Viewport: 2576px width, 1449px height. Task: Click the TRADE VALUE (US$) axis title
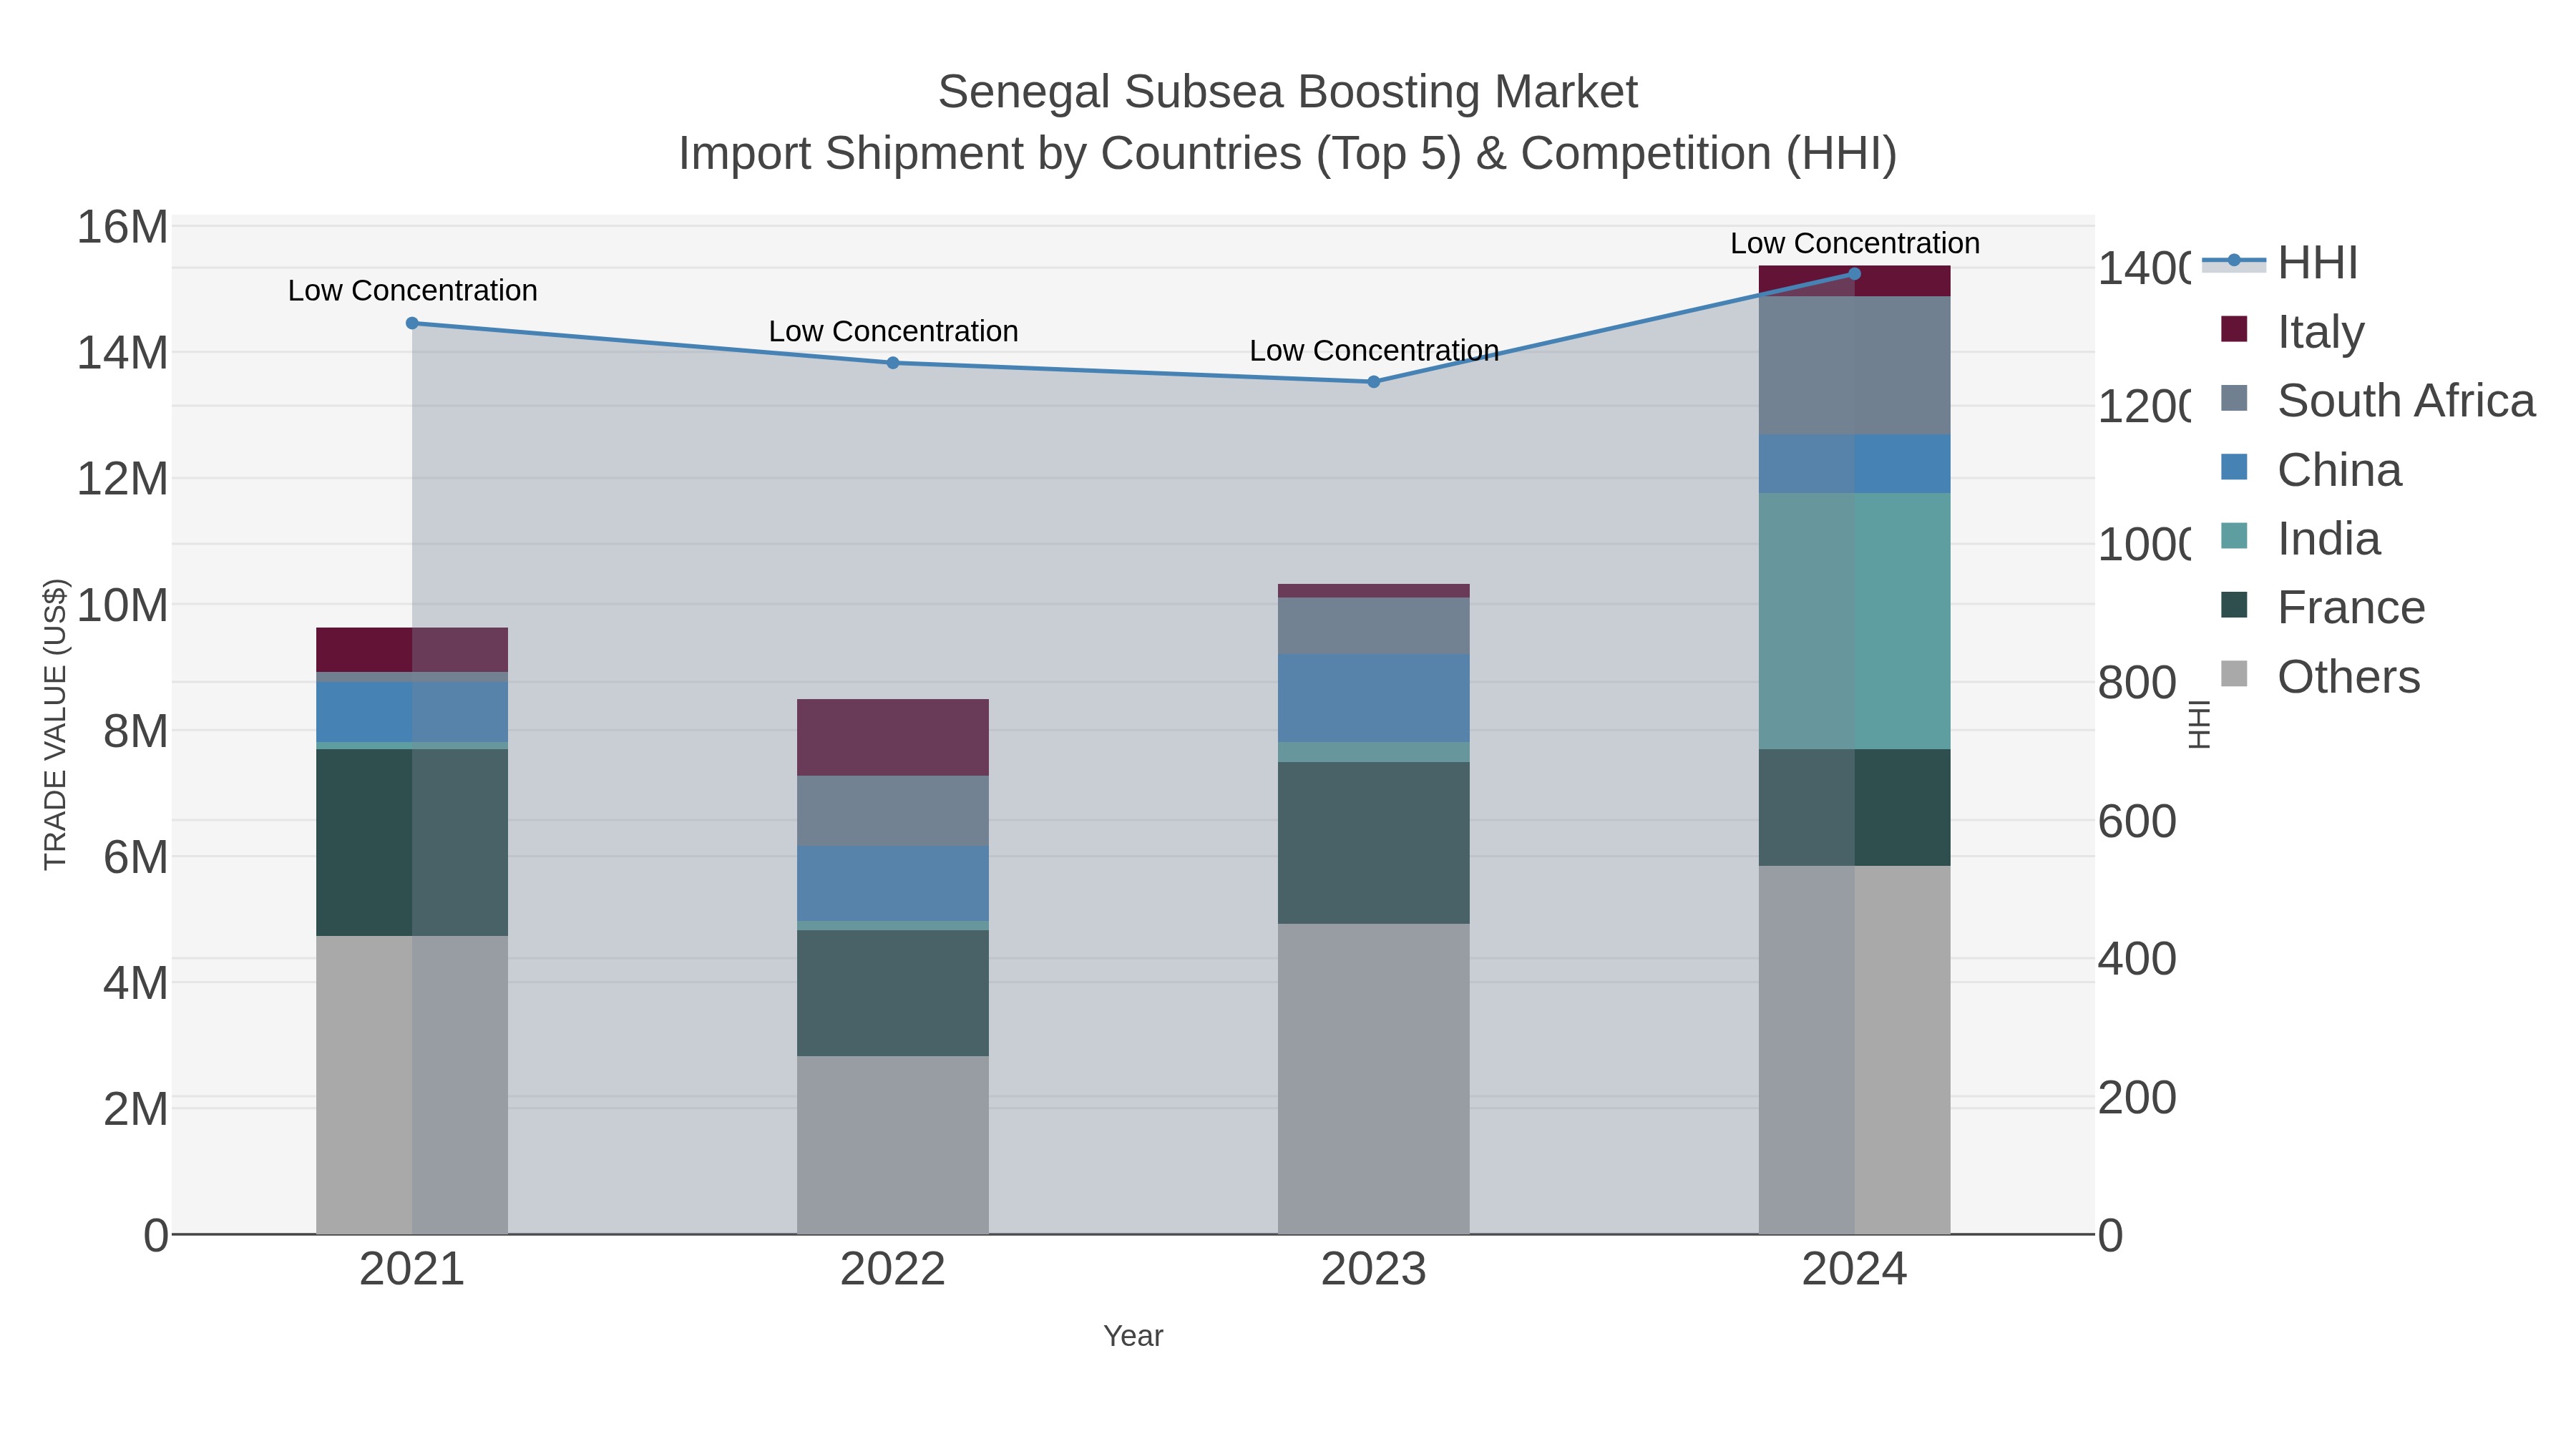56,724
